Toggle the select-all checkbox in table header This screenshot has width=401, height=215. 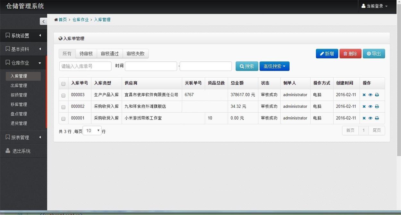(x=63, y=84)
